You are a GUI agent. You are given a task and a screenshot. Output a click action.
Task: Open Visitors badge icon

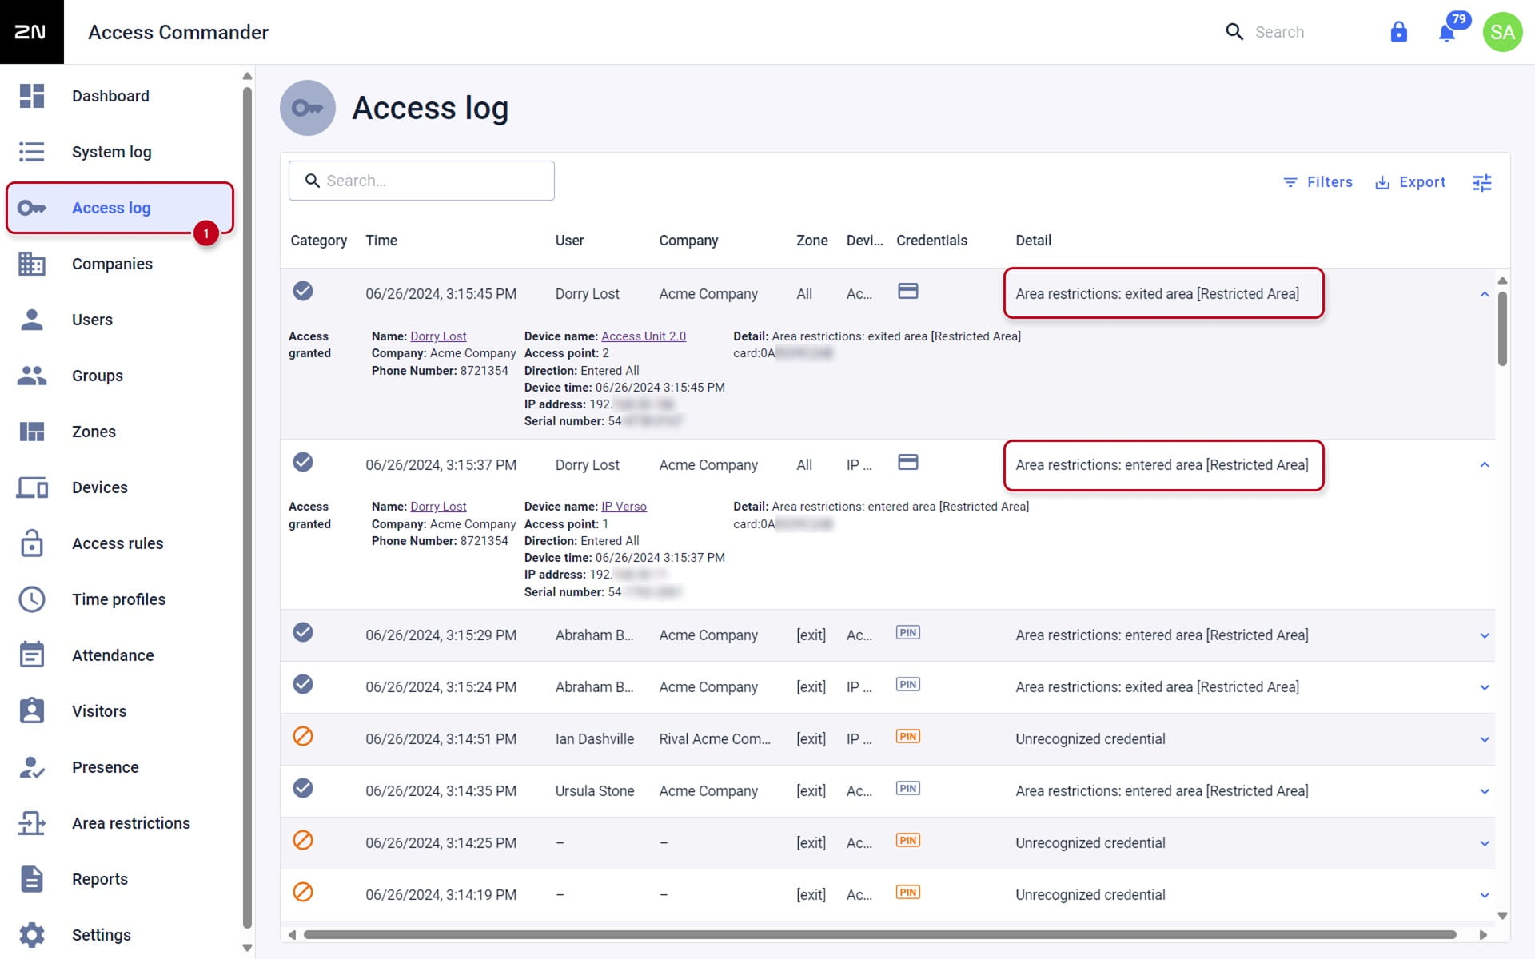32,711
